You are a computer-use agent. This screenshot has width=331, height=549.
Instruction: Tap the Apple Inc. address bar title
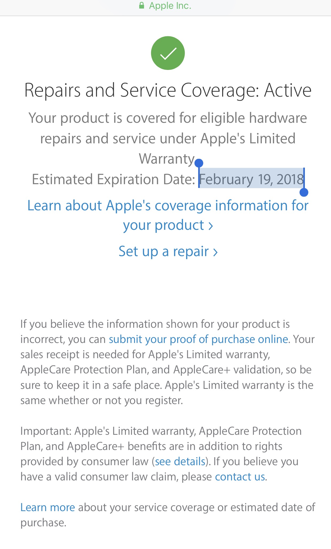click(x=170, y=6)
